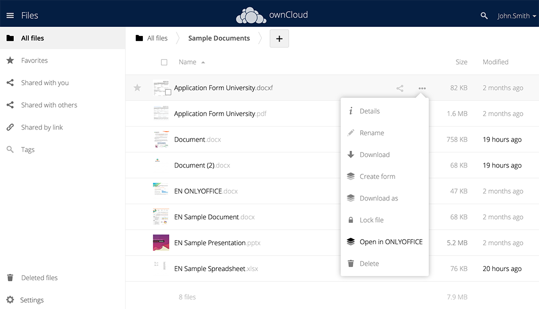539x309 pixels.
Task: Select All files in the sidebar
Action: click(x=63, y=38)
